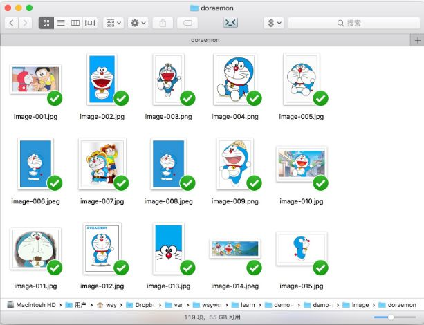Switch to list view
This screenshot has width=424, height=325.
(x=61, y=23)
